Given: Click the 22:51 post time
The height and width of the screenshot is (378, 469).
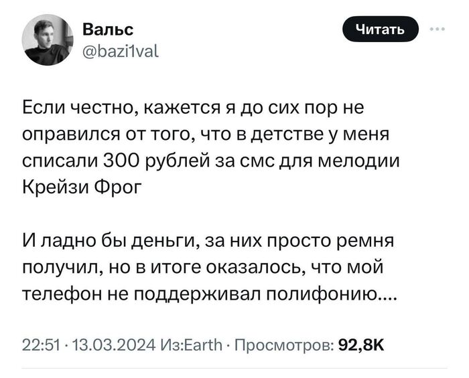Looking at the screenshot, I should click(x=38, y=345).
